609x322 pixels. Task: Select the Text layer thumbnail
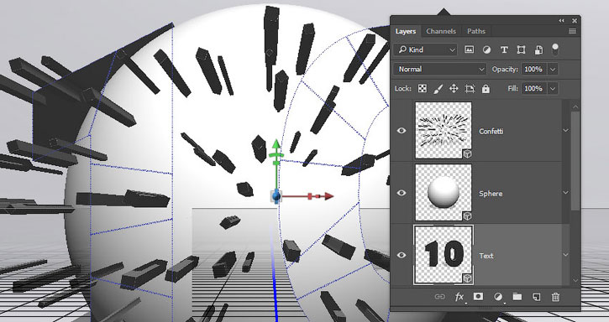coord(444,255)
